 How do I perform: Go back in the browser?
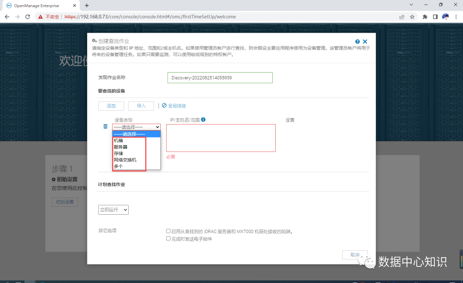7,17
